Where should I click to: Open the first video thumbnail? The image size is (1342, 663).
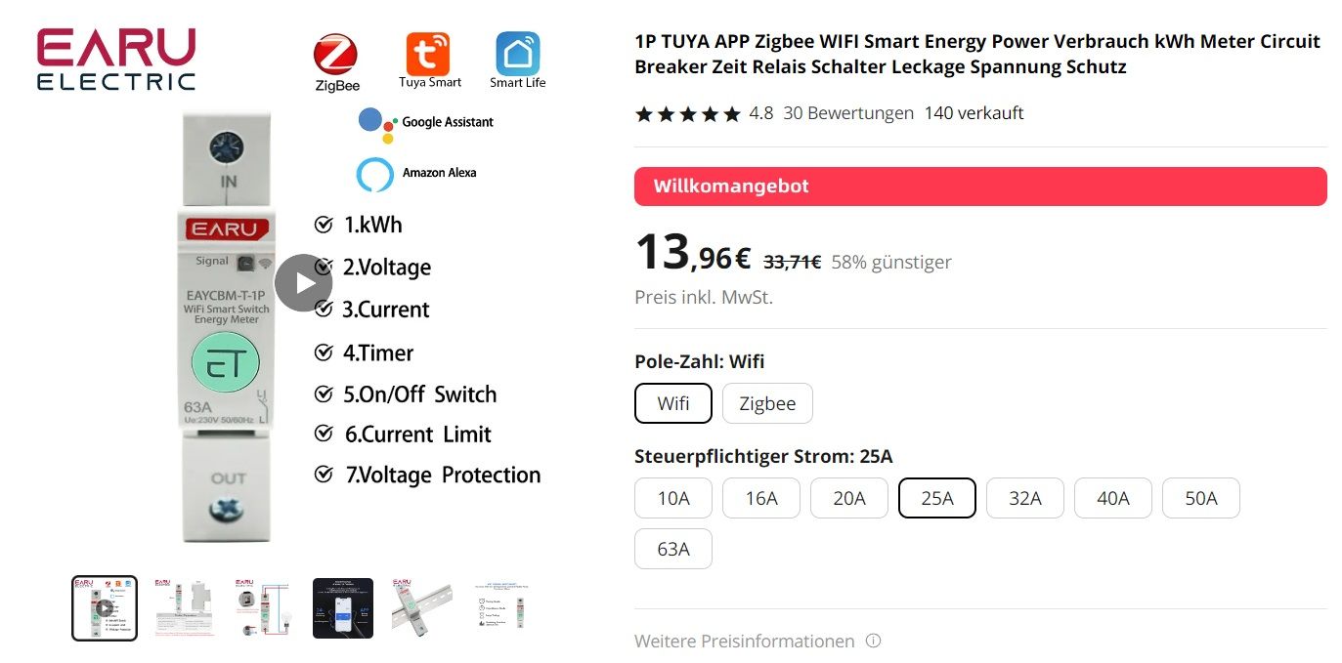(105, 608)
